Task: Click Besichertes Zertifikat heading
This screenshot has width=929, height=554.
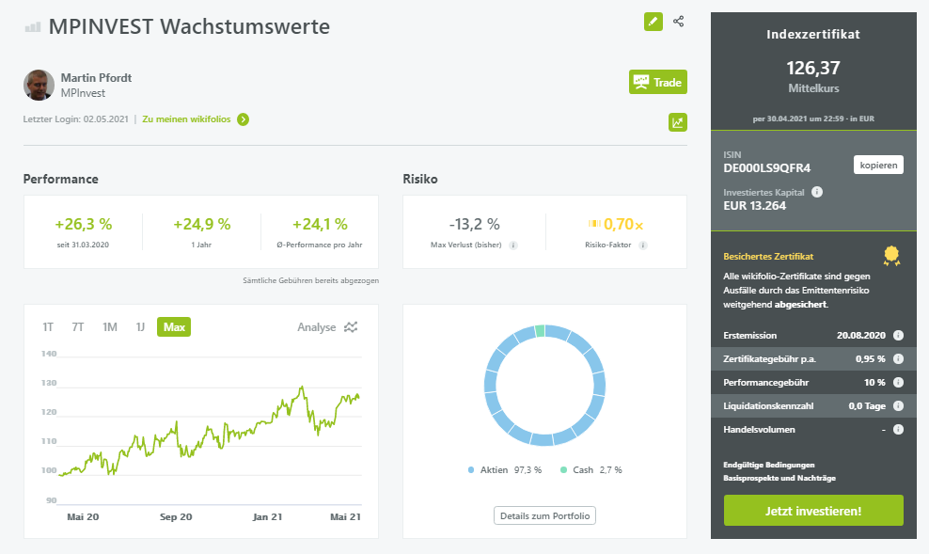Action: coord(768,257)
